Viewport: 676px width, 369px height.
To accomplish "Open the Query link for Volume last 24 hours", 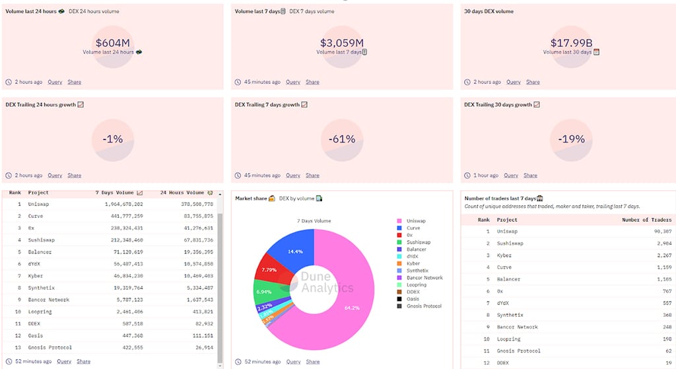I will click(55, 82).
